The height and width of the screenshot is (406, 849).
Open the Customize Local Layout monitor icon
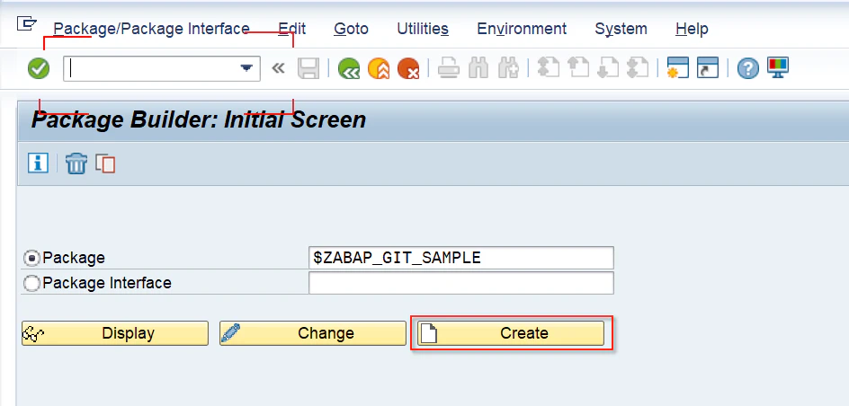point(778,68)
